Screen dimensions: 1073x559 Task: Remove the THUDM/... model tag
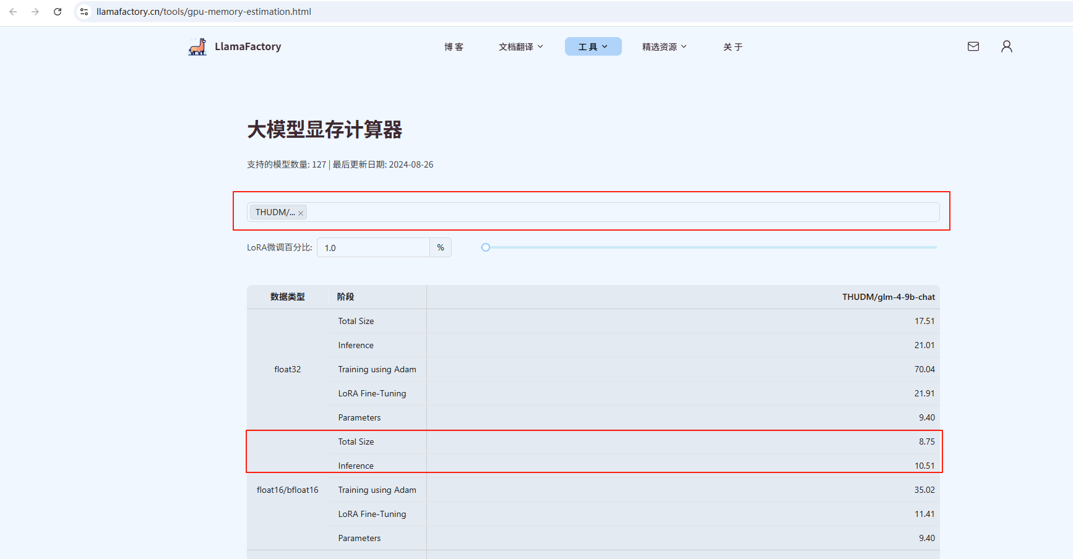coord(301,213)
